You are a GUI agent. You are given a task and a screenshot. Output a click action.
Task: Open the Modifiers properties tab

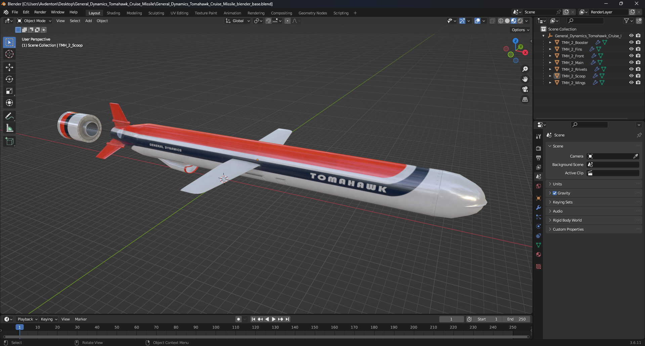click(x=539, y=208)
